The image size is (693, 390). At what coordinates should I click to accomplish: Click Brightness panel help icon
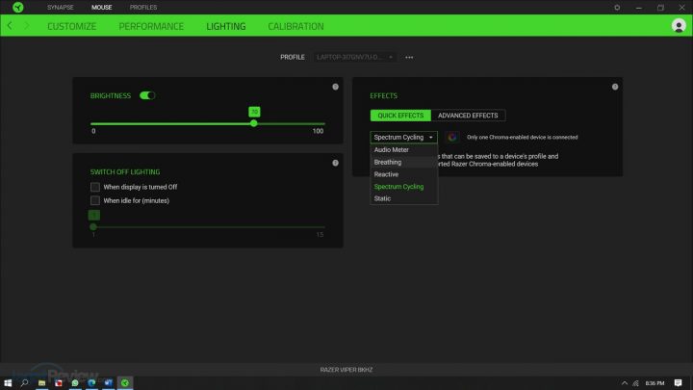click(334, 88)
